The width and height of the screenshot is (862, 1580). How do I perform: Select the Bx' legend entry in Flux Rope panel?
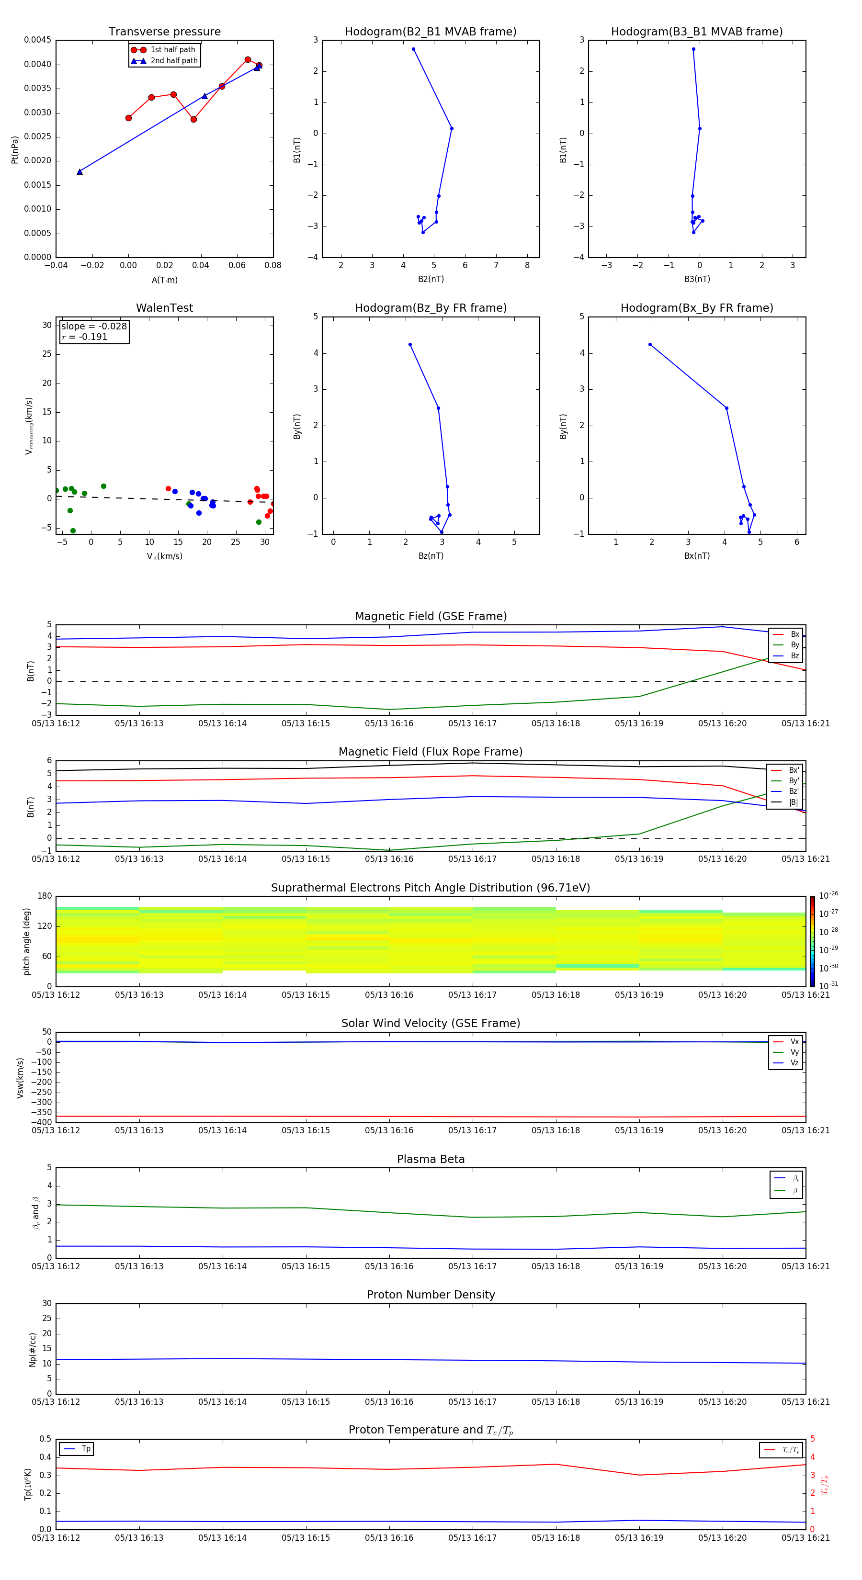point(785,770)
